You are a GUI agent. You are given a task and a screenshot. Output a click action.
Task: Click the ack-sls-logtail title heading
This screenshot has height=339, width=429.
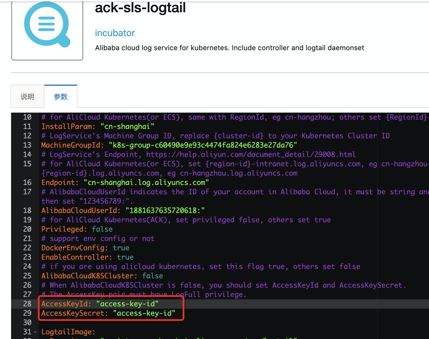click(140, 8)
